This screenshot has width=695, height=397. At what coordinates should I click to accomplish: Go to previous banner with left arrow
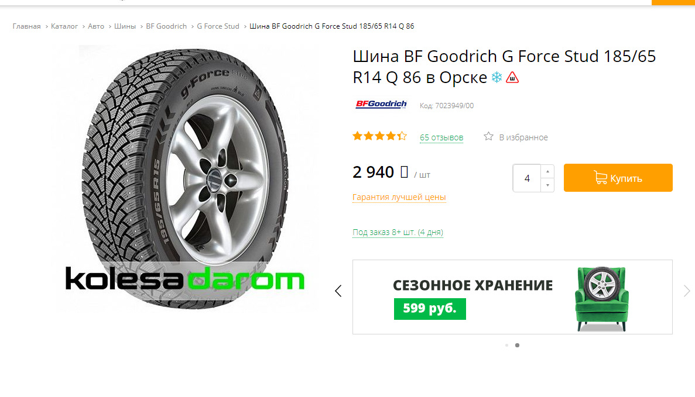[338, 291]
